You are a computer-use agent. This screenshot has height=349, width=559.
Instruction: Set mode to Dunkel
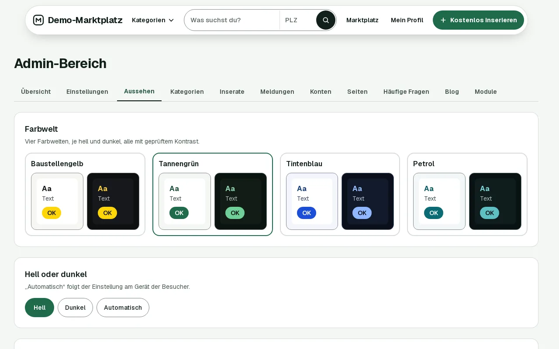(75, 308)
